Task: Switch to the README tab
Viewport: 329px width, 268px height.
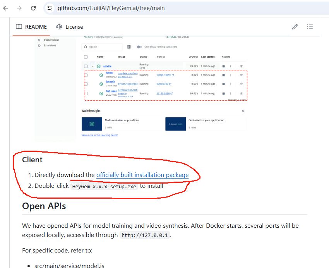Action: [x=31, y=27]
